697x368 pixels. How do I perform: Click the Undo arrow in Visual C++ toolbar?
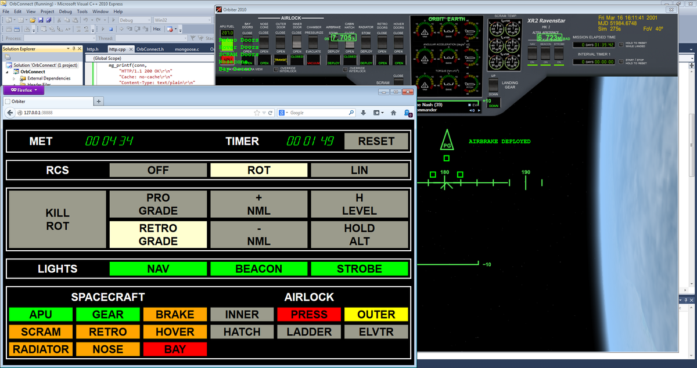click(x=85, y=20)
